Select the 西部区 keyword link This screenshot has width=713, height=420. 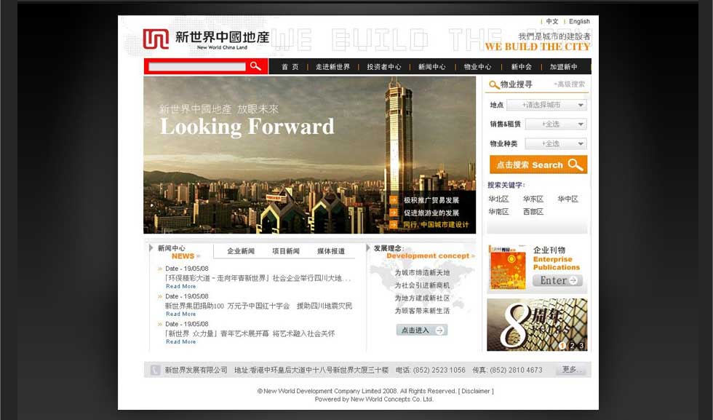point(533,212)
